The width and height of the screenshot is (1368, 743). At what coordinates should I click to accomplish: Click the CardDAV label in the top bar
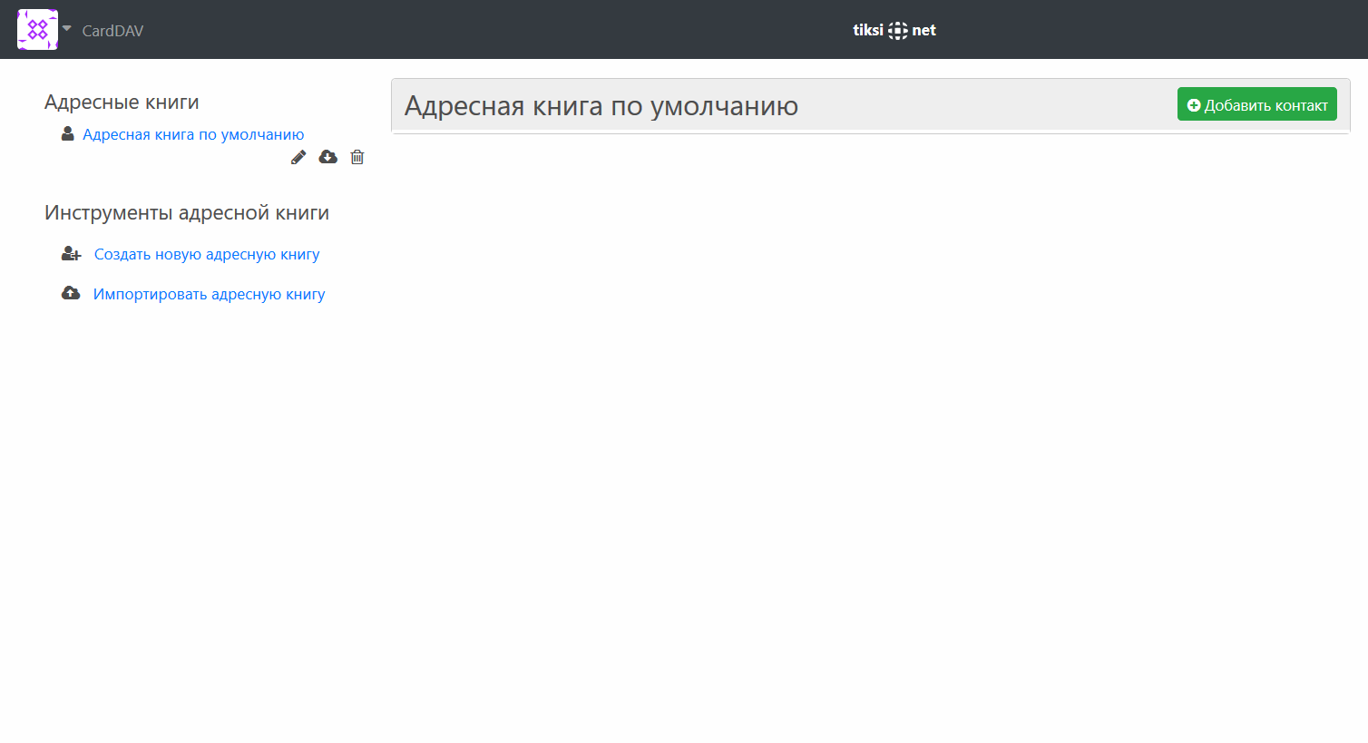tap(112, 31)
